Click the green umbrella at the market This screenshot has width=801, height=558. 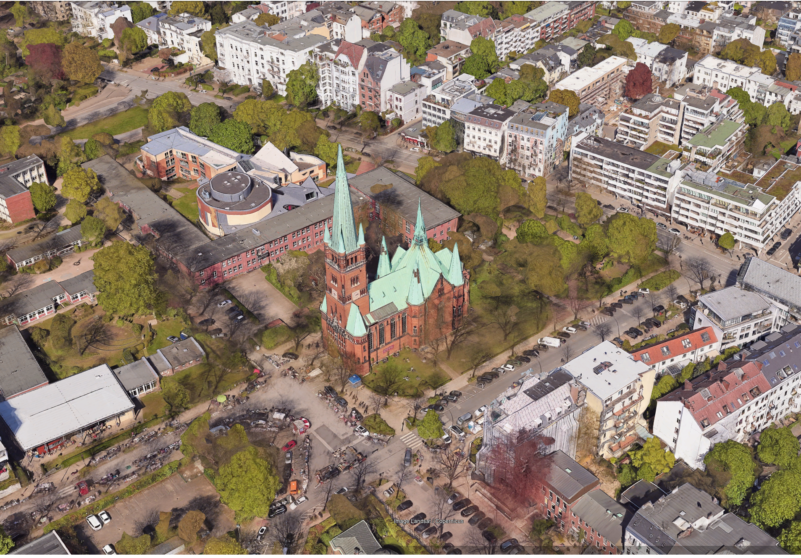pos(222,398)
